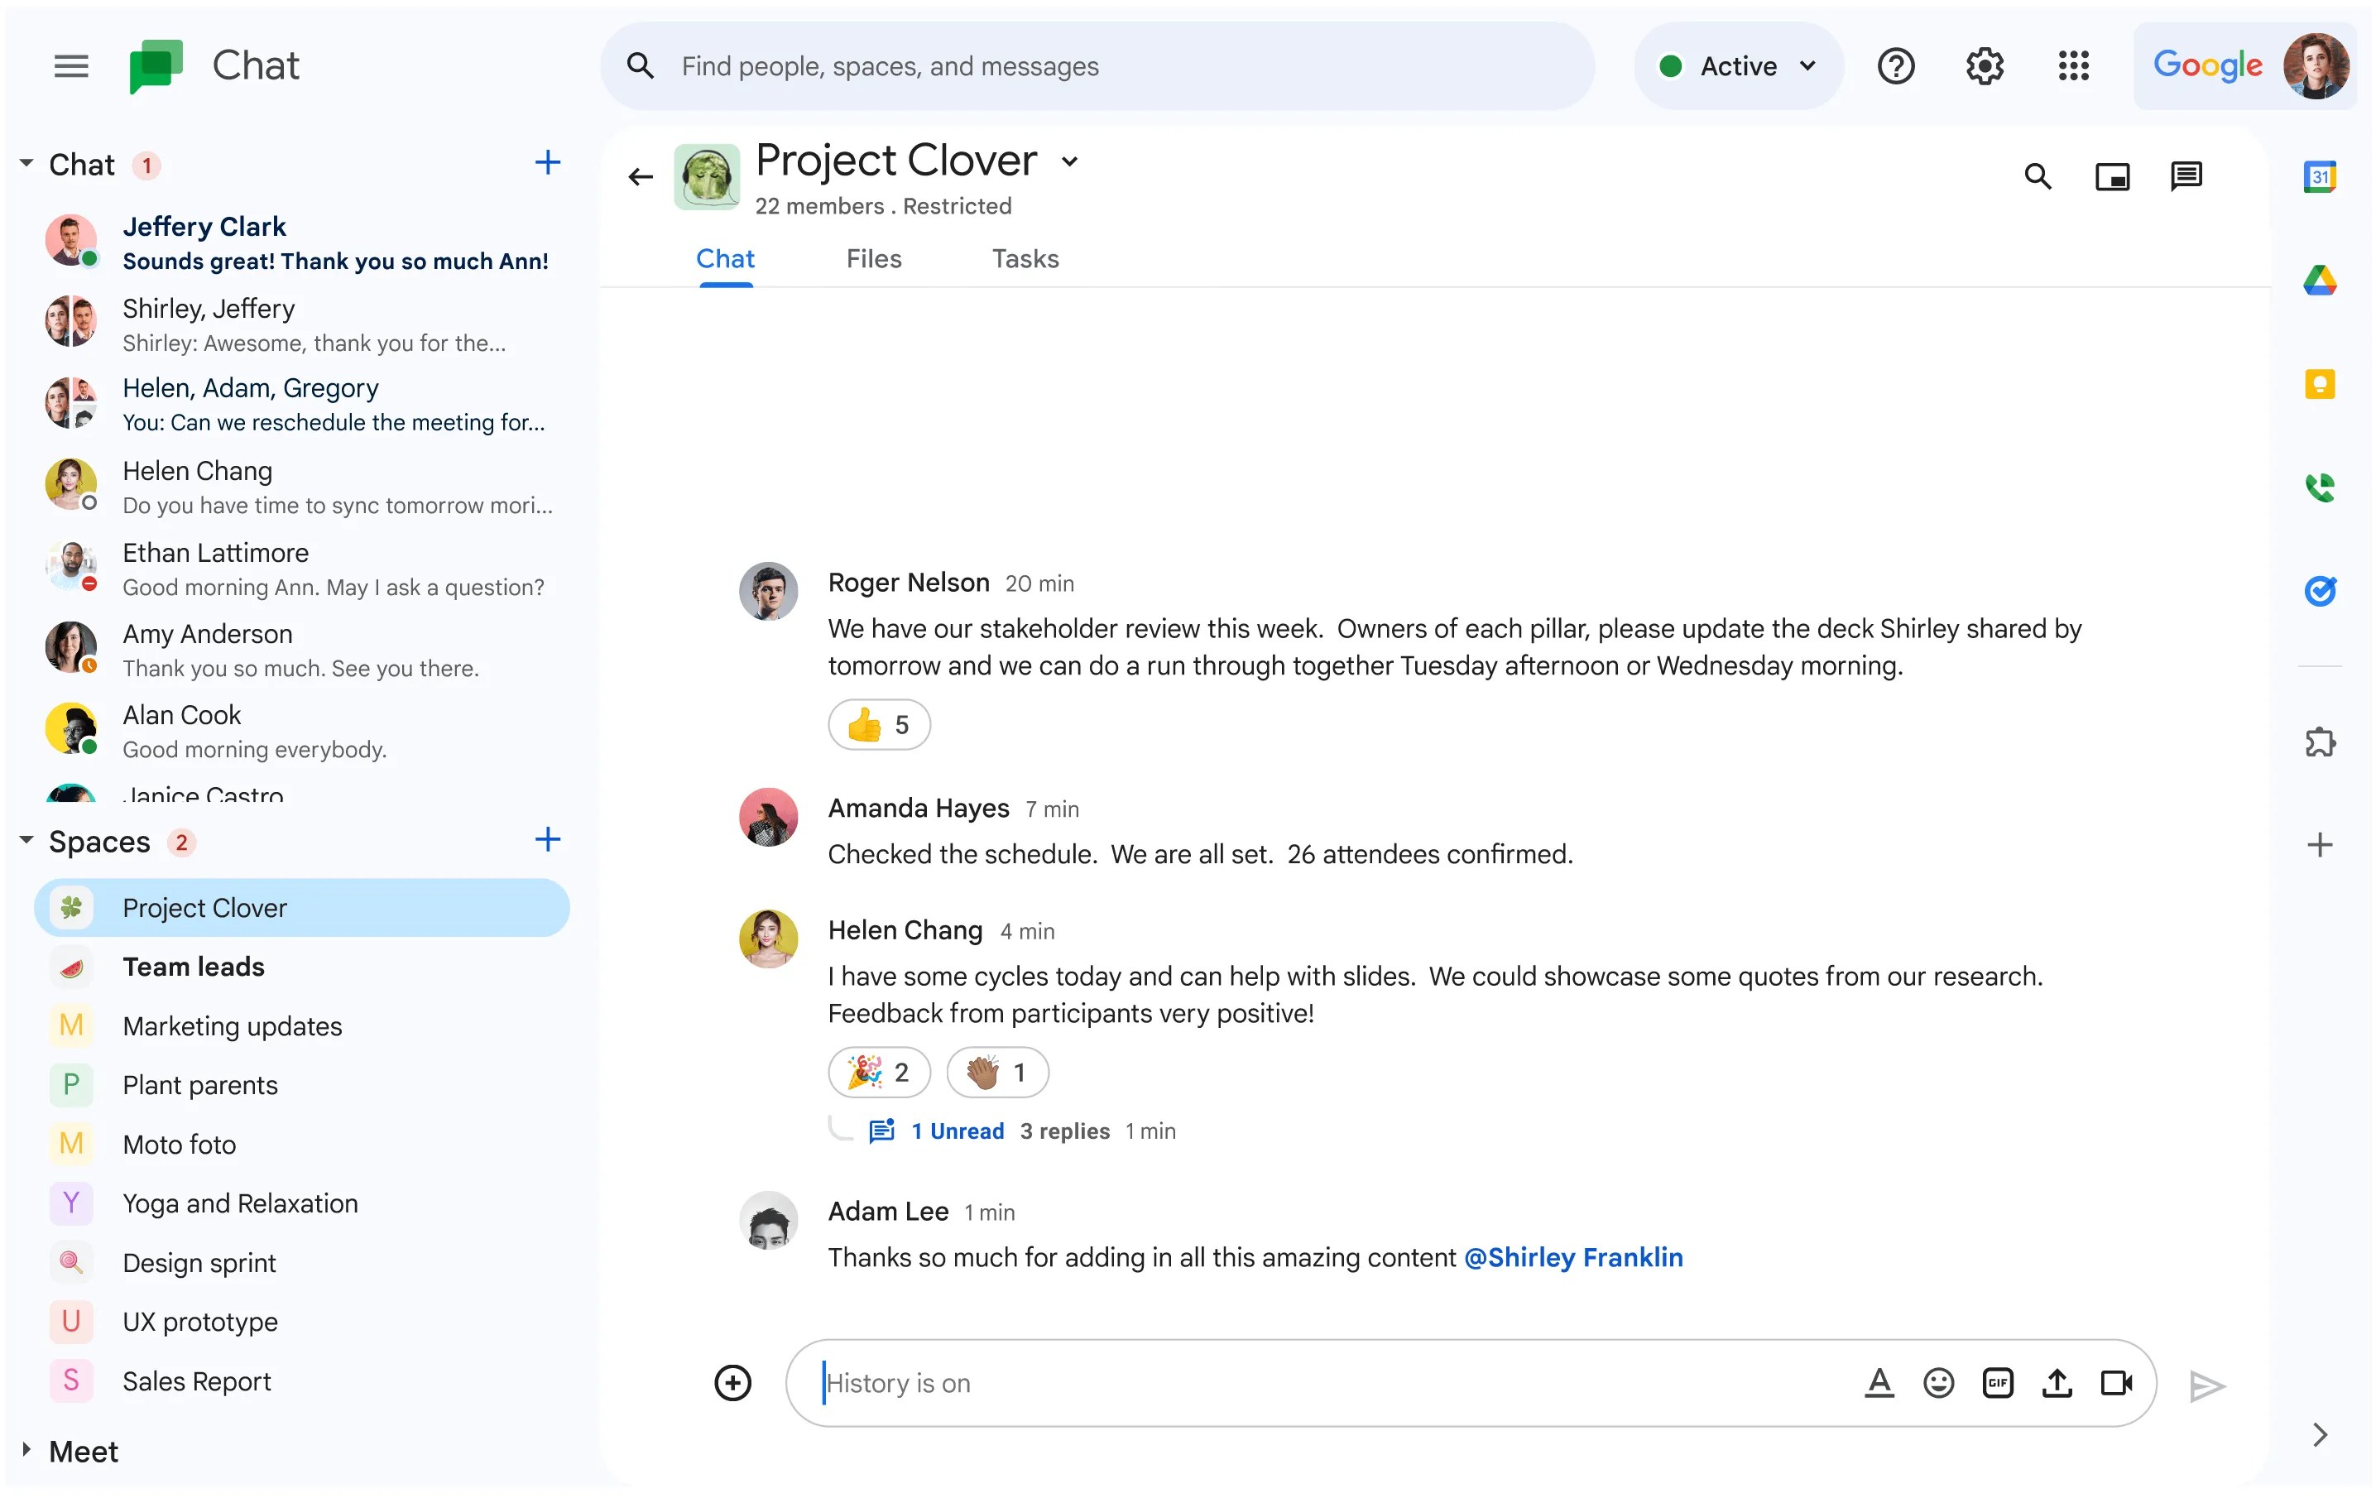Toggle the clapping reaction on Helen's message
2376x1498 pixels.
(x=996, y=1072)
